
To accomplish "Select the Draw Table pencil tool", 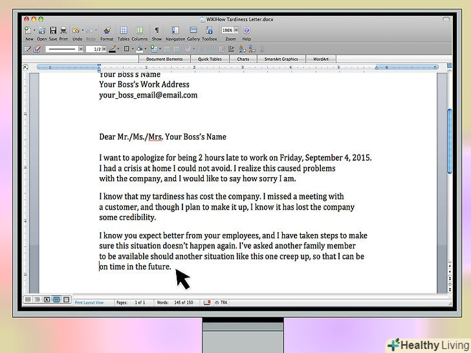I will [x=27, y=49].
